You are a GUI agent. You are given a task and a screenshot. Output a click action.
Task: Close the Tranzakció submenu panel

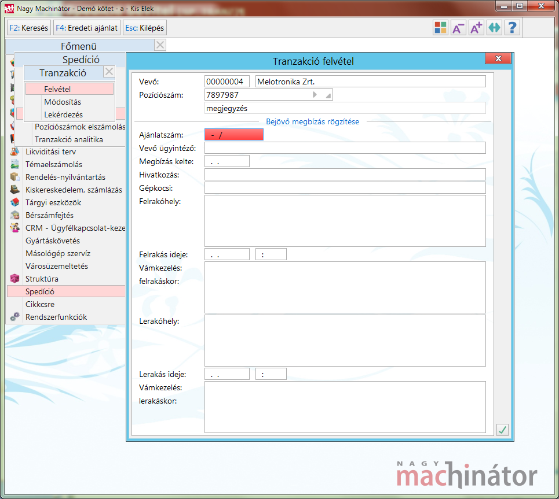(109, 72)
